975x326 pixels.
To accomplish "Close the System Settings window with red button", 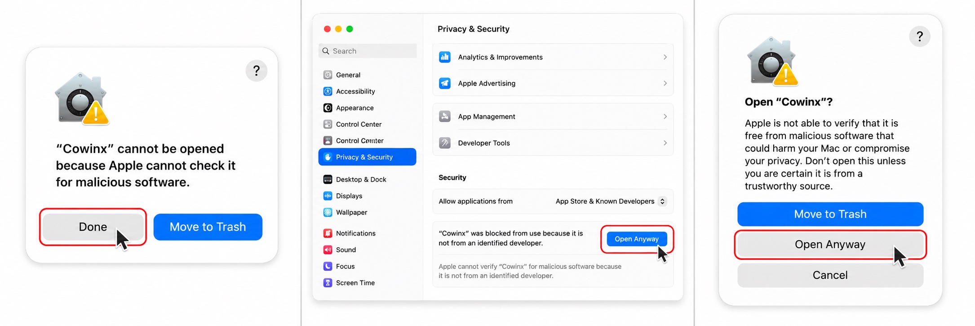I will [327, 29].
